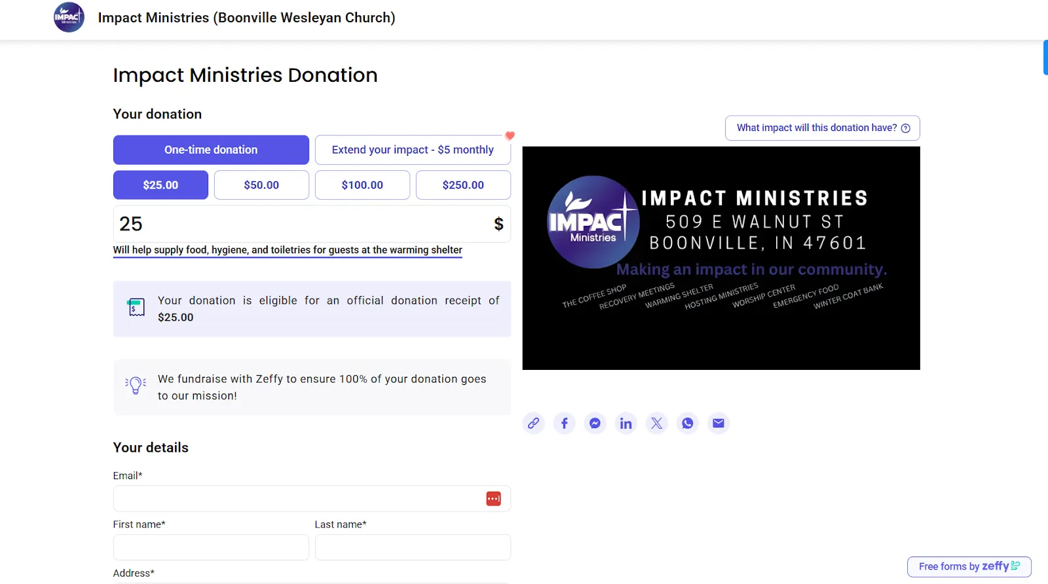This screenshot has width=1048, height=584.
Task: Choose the $50.00 donation amount
Action: click(261, 185)
